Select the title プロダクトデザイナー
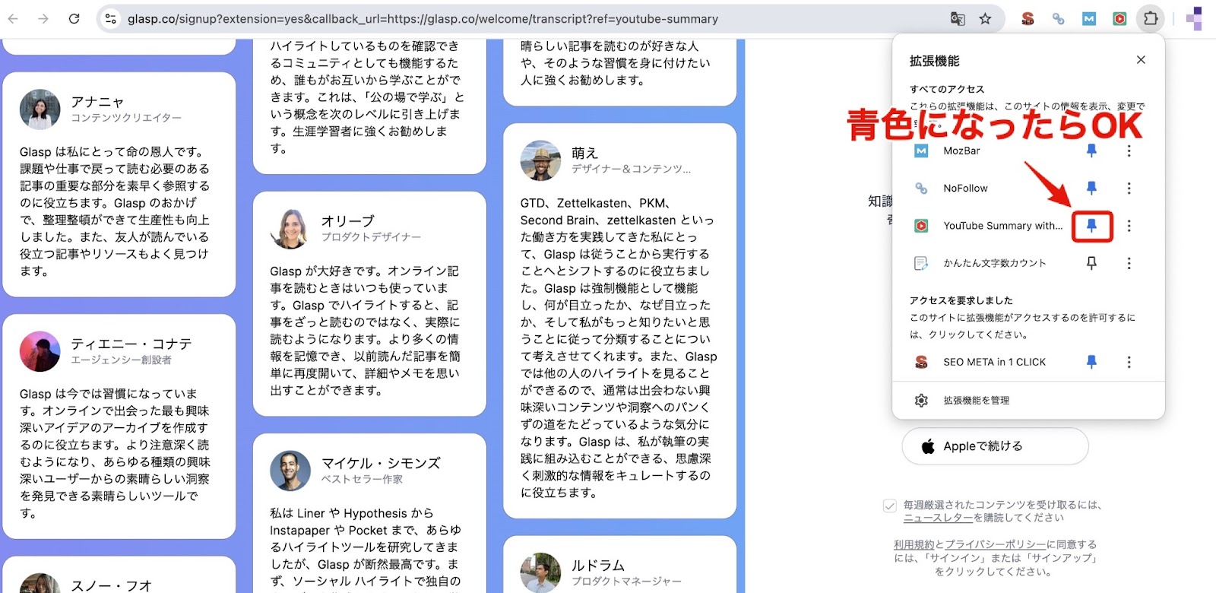1216x593 pixels. [x=371, y=237]
